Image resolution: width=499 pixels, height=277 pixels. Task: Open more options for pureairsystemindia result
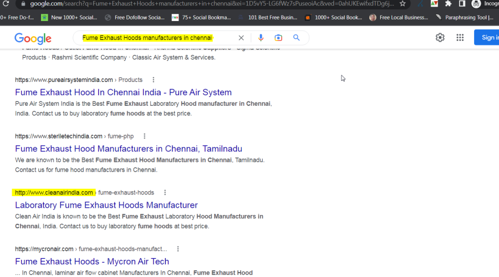[154, 80]
